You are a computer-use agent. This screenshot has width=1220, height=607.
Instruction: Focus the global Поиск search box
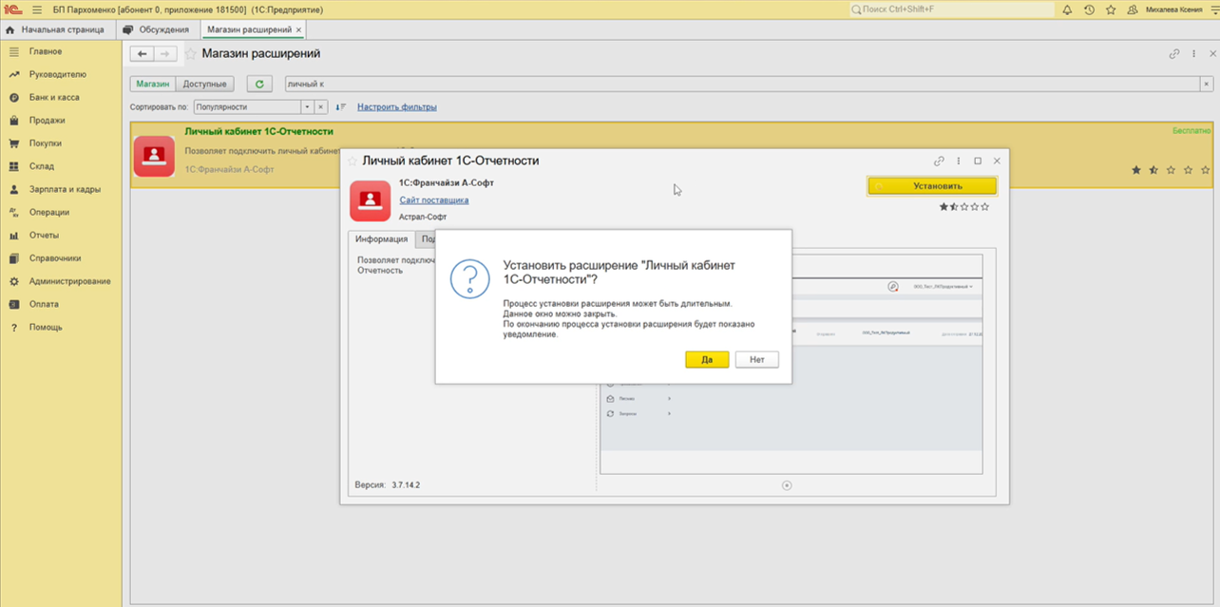coord(952,9)
